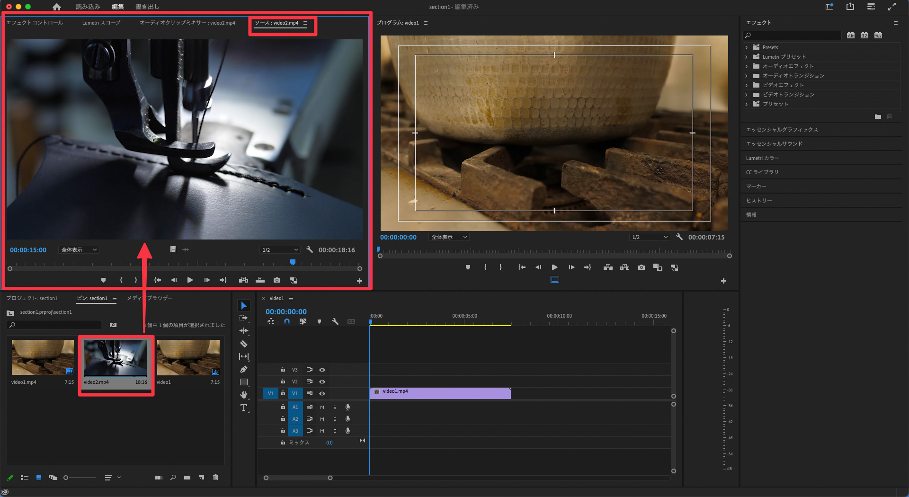
Task: Switch to the Lumetri スコープ tab
Action: click(101, 23)
